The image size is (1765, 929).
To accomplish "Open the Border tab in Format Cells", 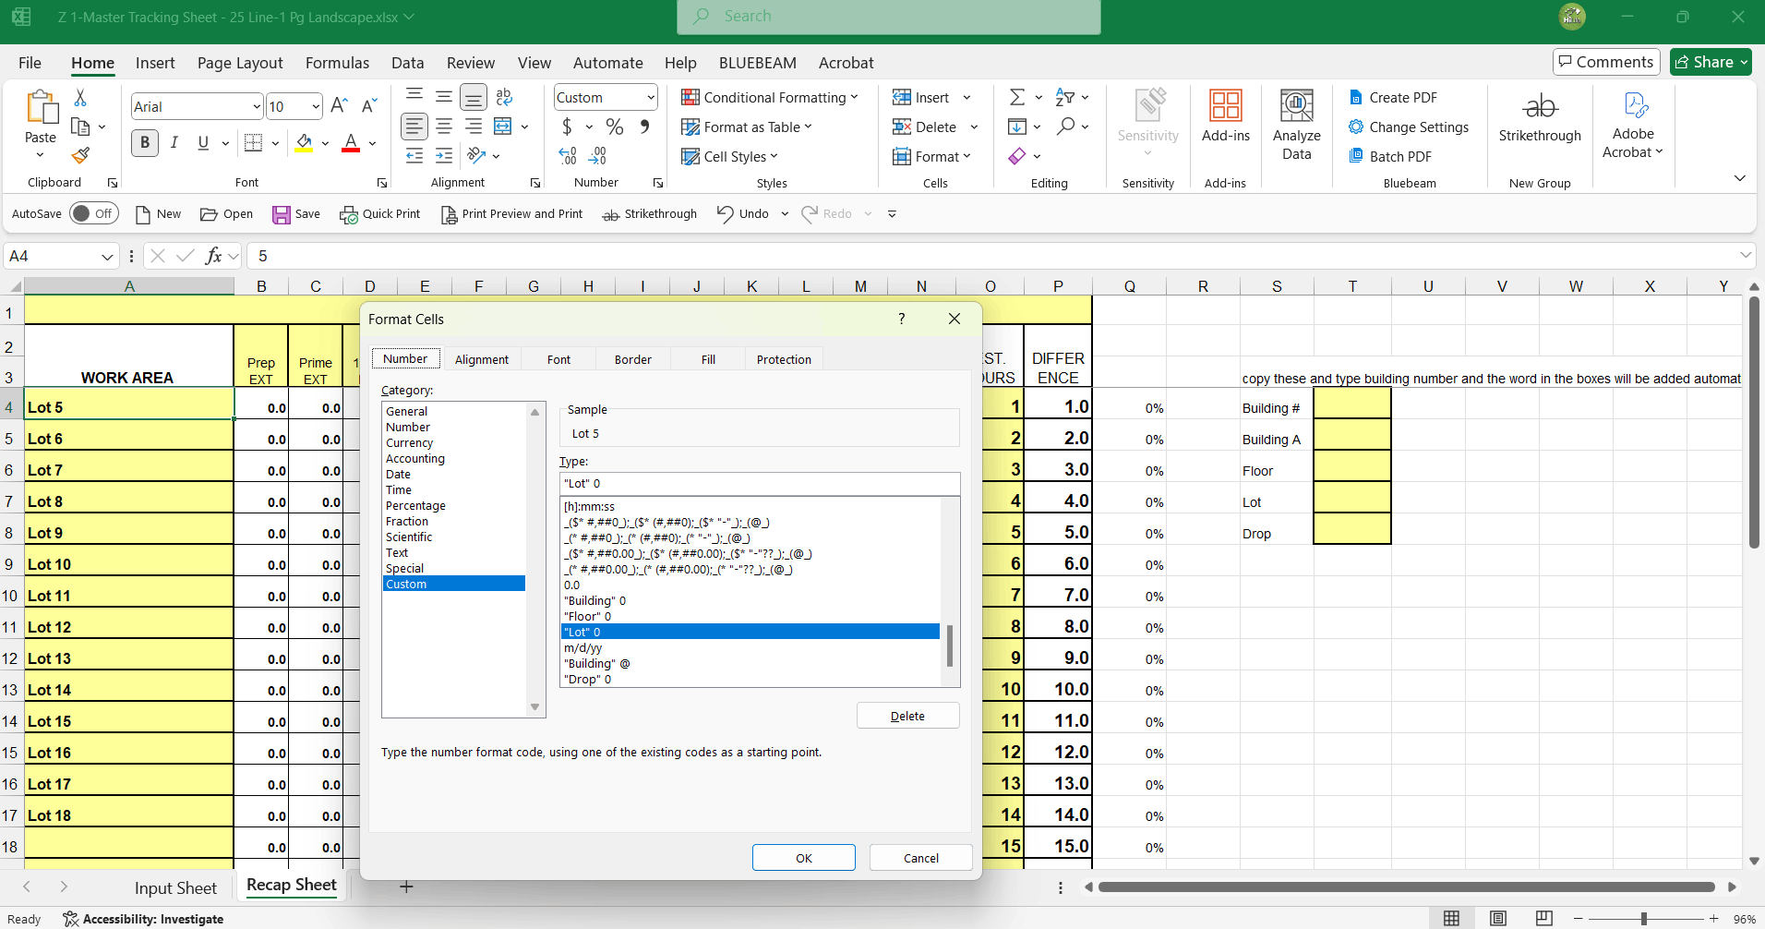I will [x=633, y=359].
